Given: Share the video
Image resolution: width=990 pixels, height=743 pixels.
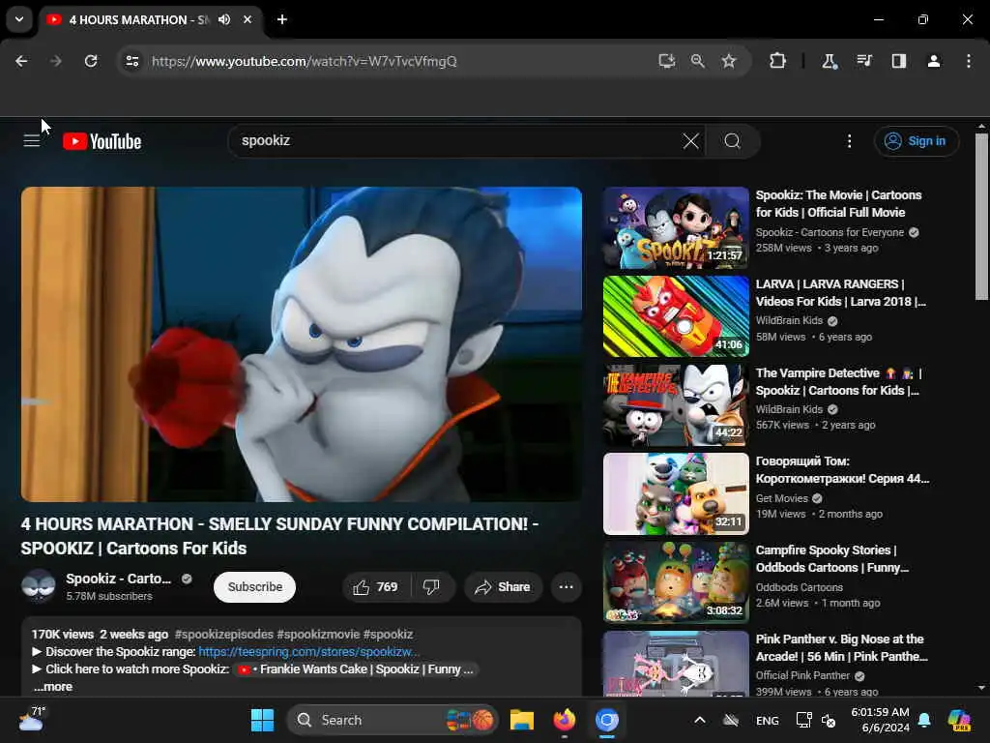Looking at the screenshot, I should pyautogui.click(x=503, y=587).
